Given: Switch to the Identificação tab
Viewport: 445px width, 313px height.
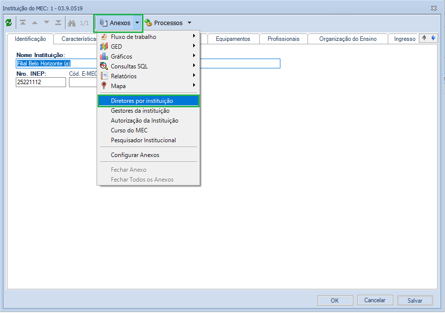Looking at the screenshot, I should [x=31, y=39].
